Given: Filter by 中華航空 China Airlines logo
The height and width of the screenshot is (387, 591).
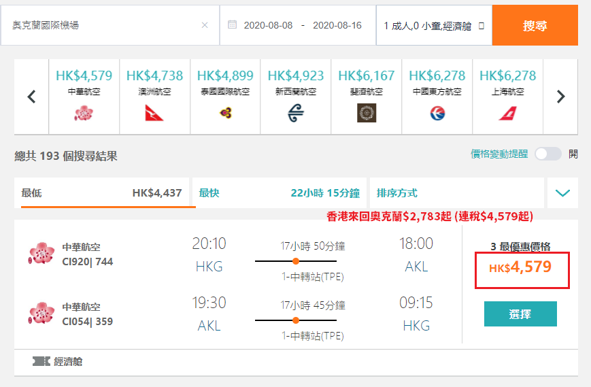Looking at the screenshot, I should point(84,113).
